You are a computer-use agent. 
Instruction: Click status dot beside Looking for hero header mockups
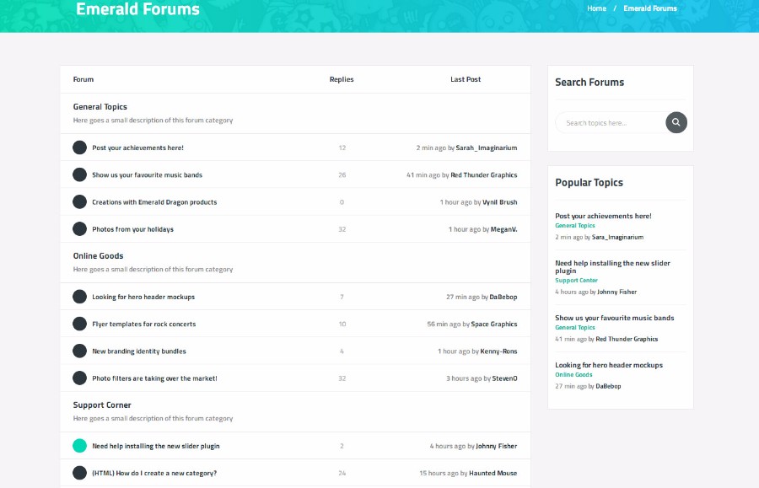(x=79, y=297)
